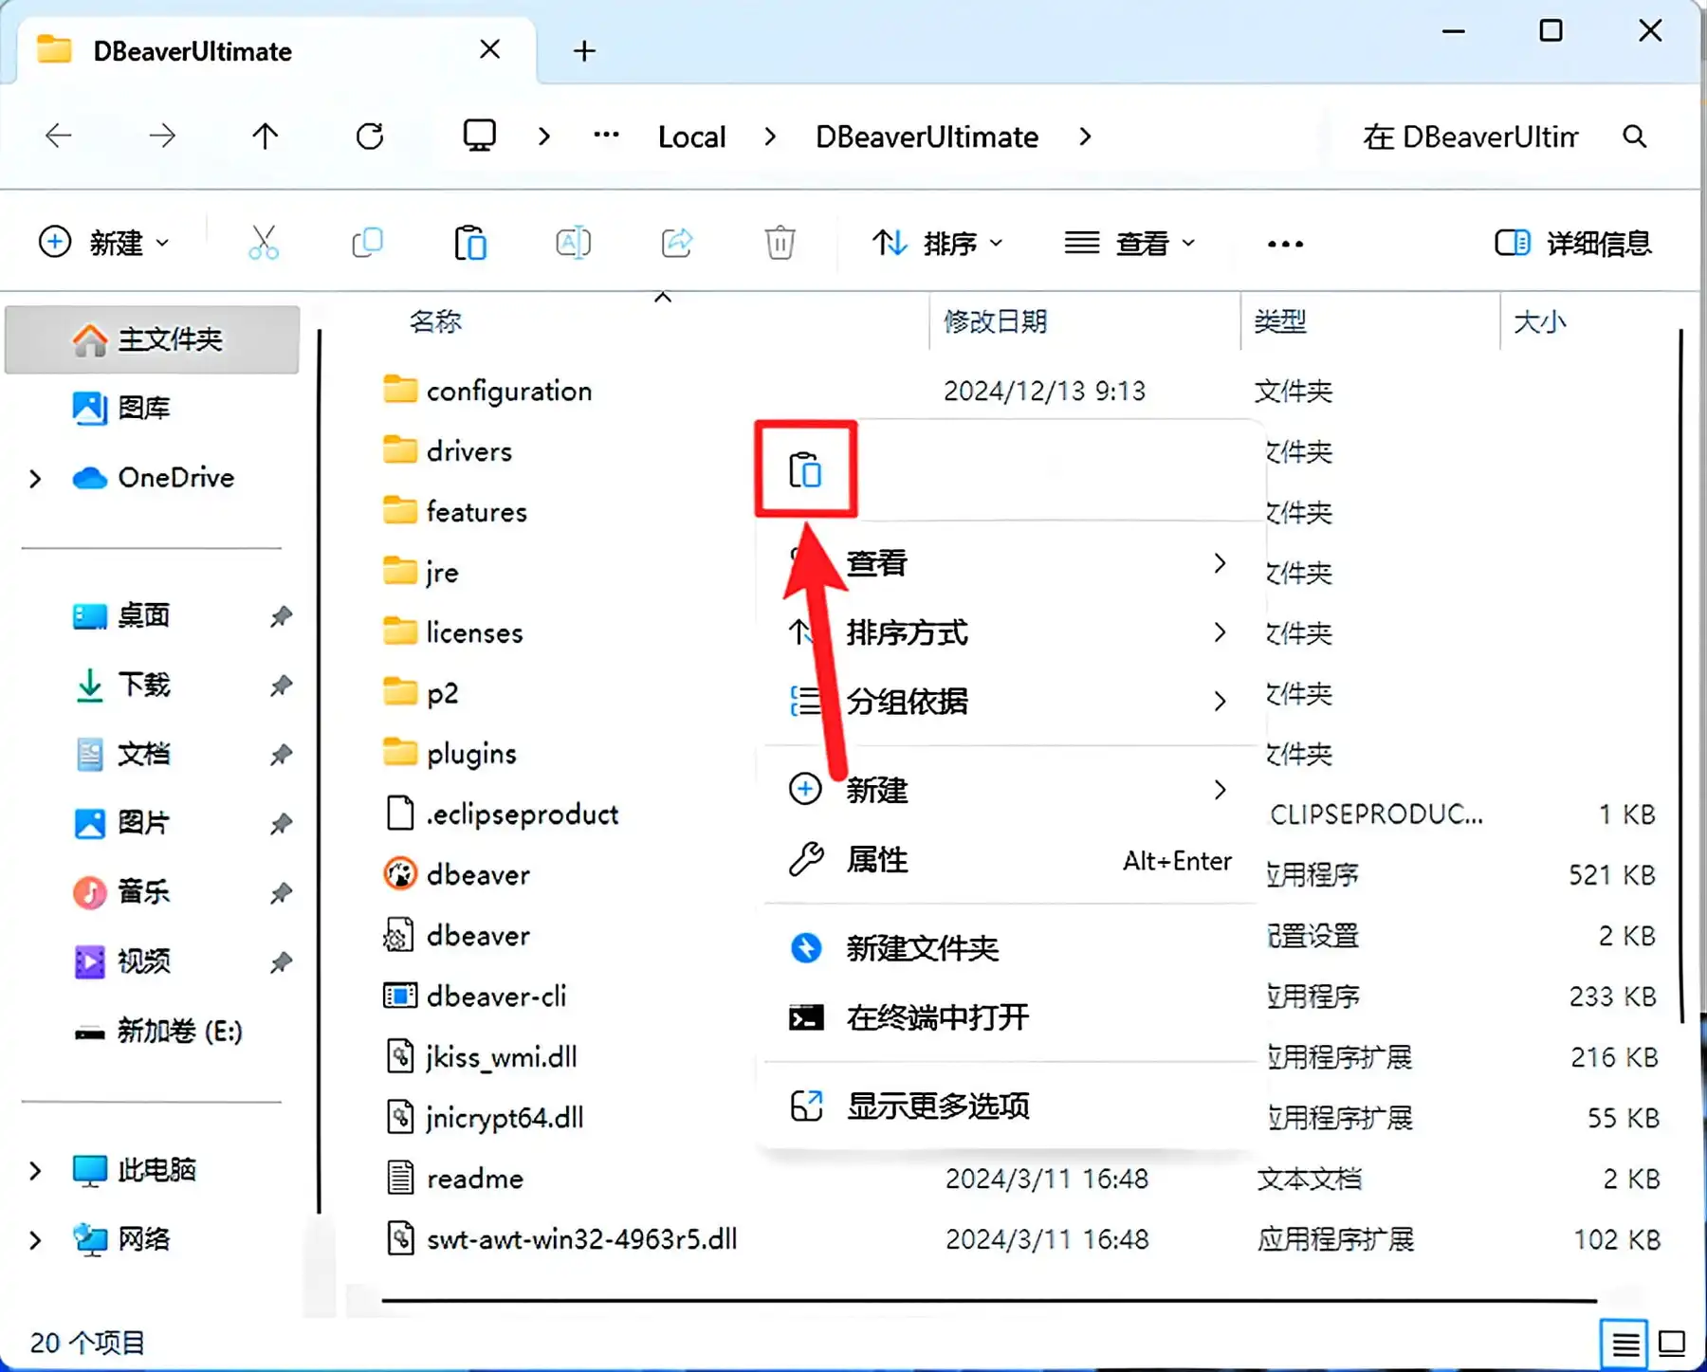The height and width of the screenshot is (1372, 1707).
Task: Click the rename icon in toolbar
Action: [x=574, y=243]
